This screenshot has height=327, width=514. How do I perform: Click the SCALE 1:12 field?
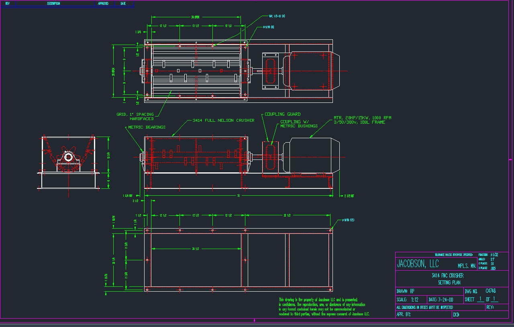[x=408, y=300]
